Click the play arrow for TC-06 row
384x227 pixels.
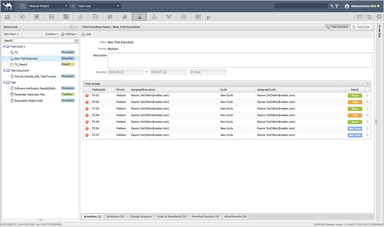tap(367, 128)
